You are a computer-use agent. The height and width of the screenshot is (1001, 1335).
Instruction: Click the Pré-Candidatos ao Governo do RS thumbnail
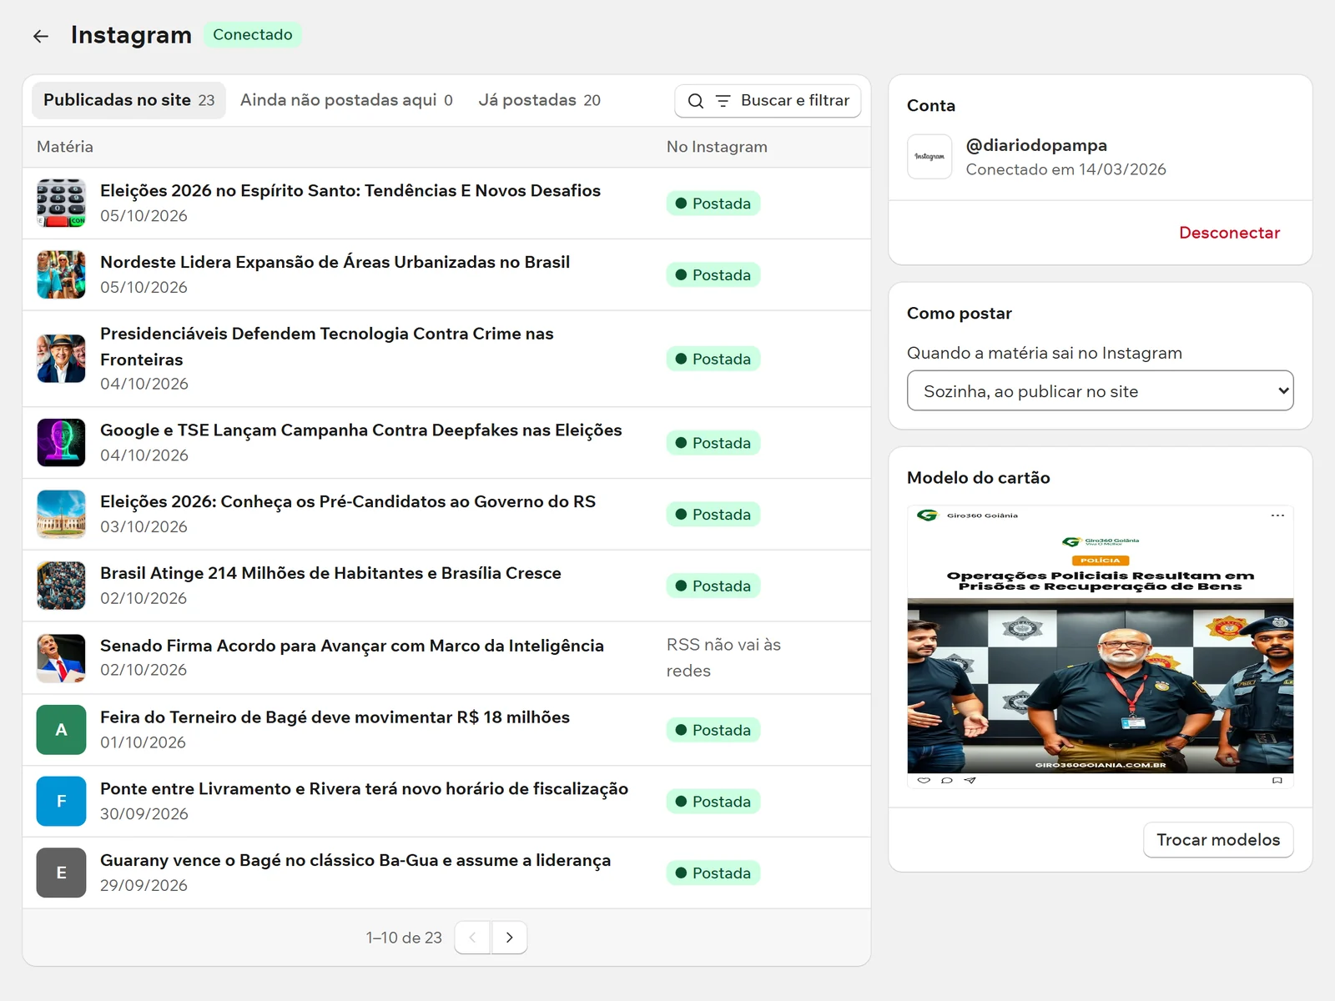tap(61, 514)
